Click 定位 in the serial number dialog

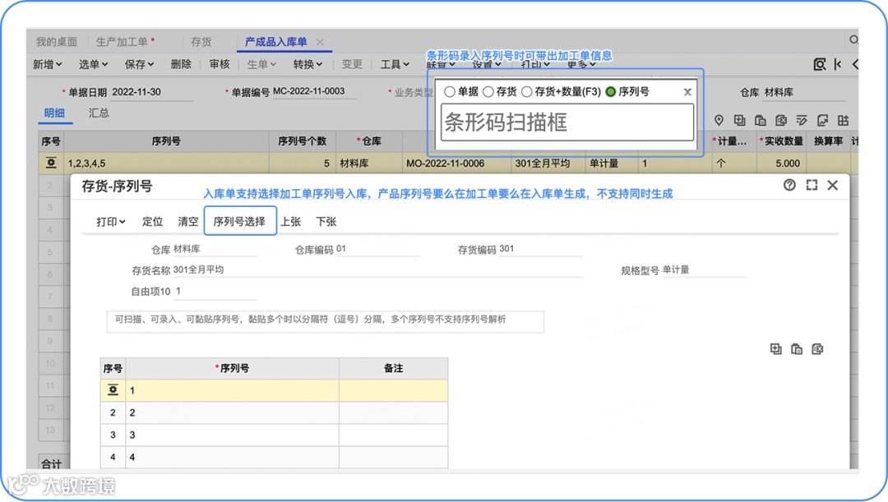[x=152, y=222]
